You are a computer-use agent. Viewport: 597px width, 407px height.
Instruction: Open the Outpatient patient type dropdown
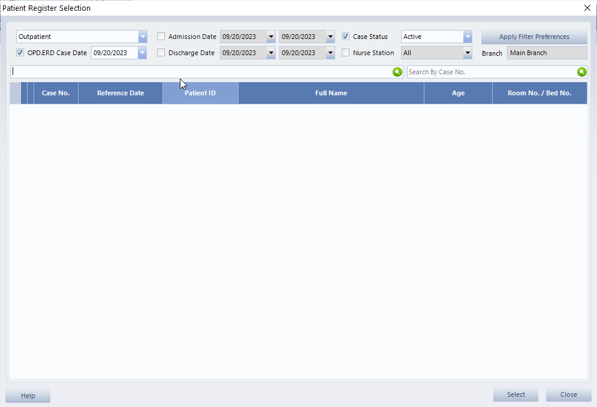(x=142, y=37)
